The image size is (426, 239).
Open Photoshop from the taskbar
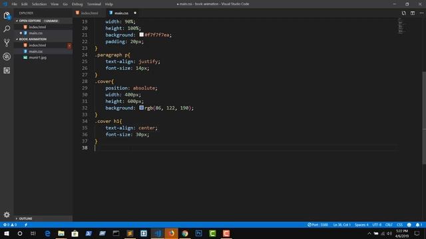198,233
